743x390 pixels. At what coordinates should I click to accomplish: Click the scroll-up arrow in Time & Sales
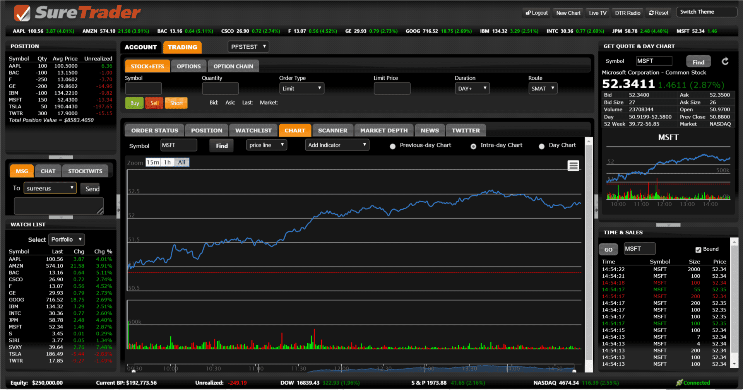734,242
